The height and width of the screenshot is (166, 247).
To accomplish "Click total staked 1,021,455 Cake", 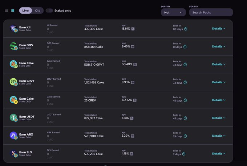I will 94,83.
